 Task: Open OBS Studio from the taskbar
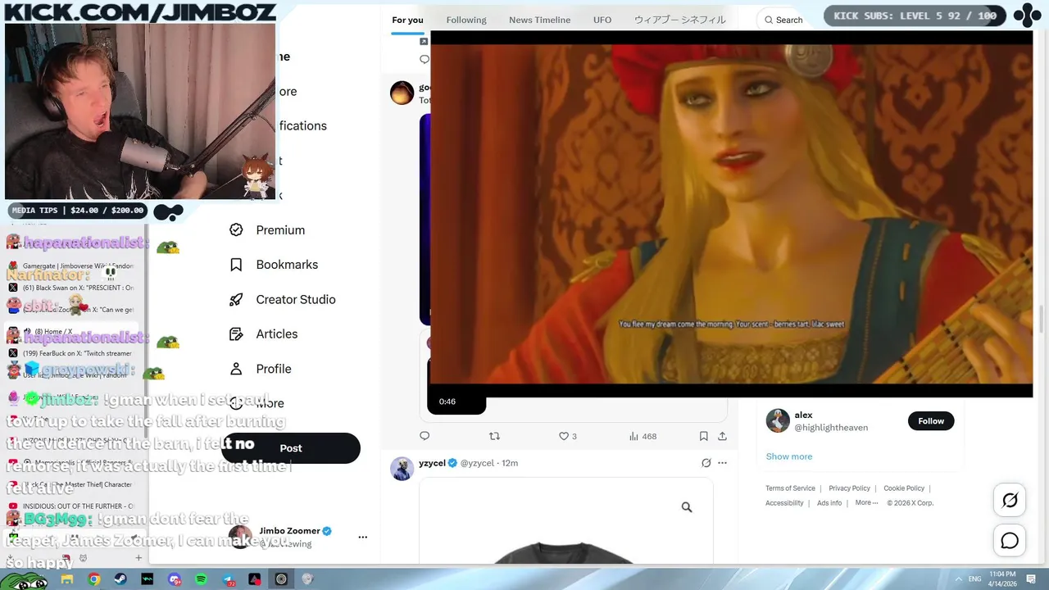(281, 579)
